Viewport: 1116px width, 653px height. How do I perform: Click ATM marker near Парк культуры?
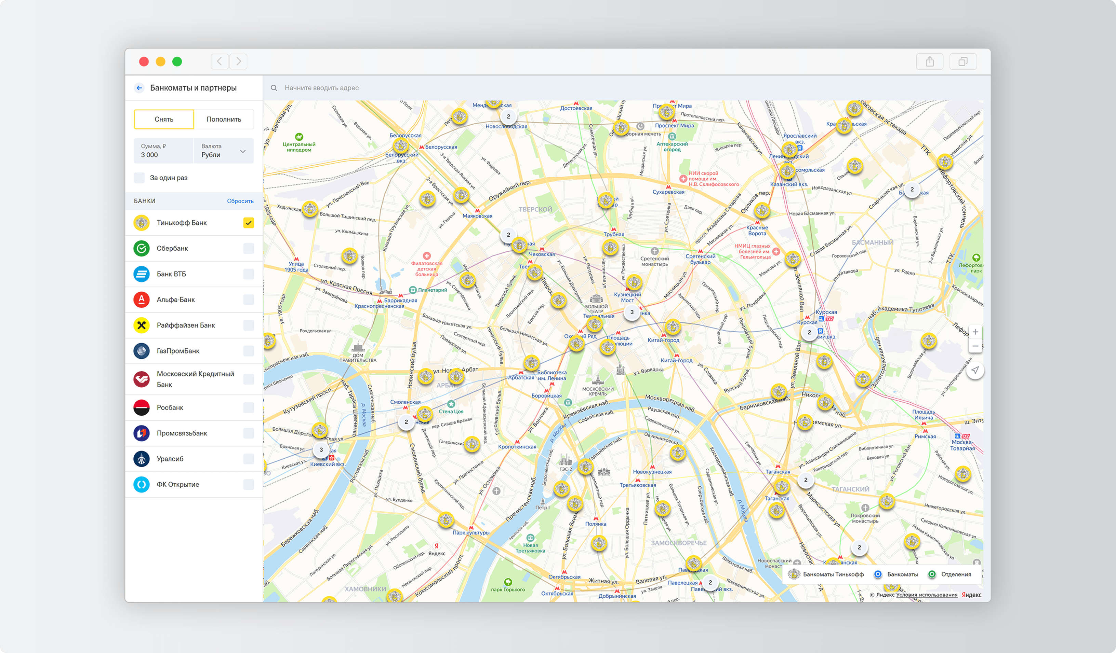[446, 520]
